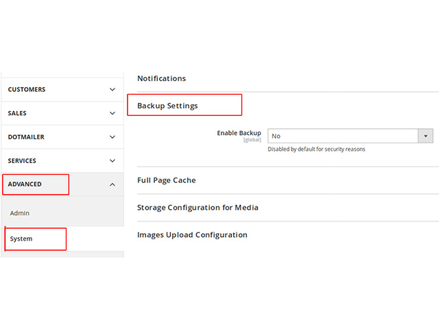The height and width of the screenshot is (329, 439).
Task: Expand the Notifications settings group
Action: click(x=162, y=79)
